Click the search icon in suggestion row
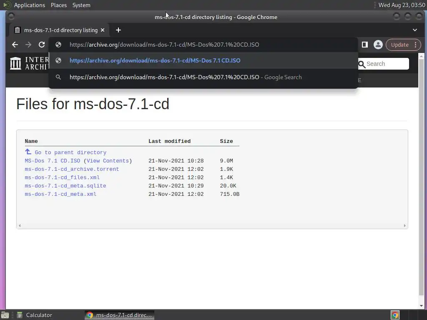 coord(58,77)
